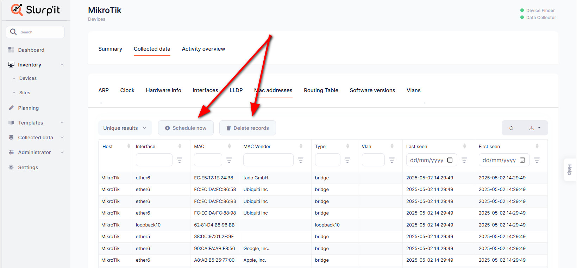Open filter options for Last seen
Image resolution: width=577 pixels, height=268 pixels.
click(464, 160)
